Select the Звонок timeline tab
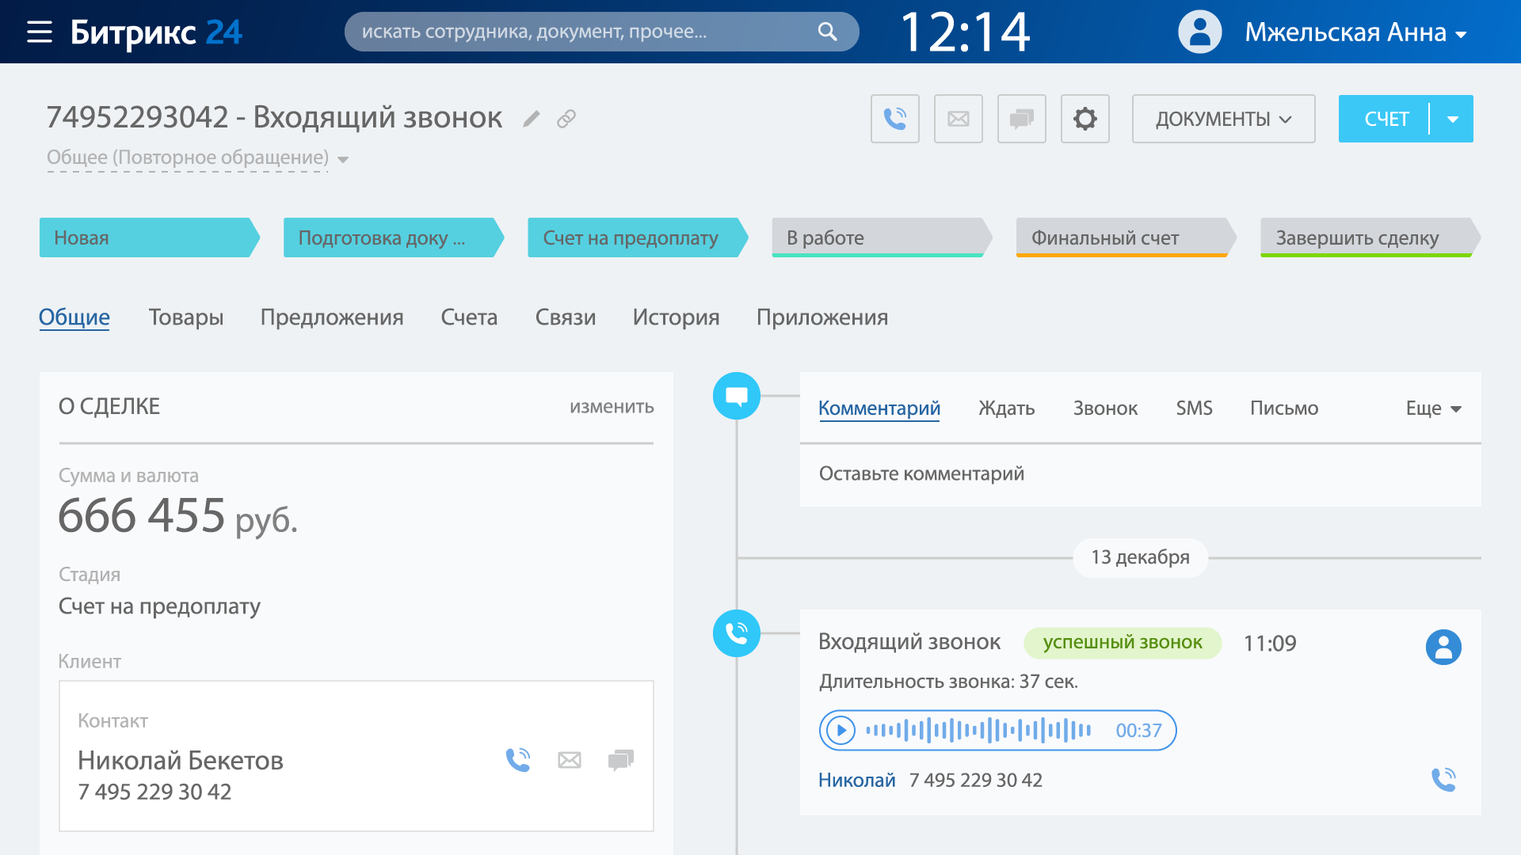This screenshot has height=855, width=1521. pyautogui.click(x=1105, y=408)
